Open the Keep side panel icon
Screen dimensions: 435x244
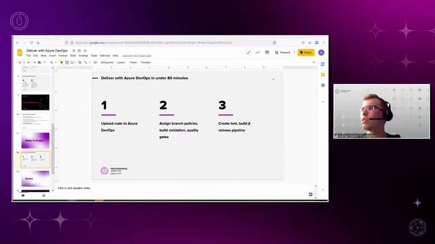coord(323,75)
